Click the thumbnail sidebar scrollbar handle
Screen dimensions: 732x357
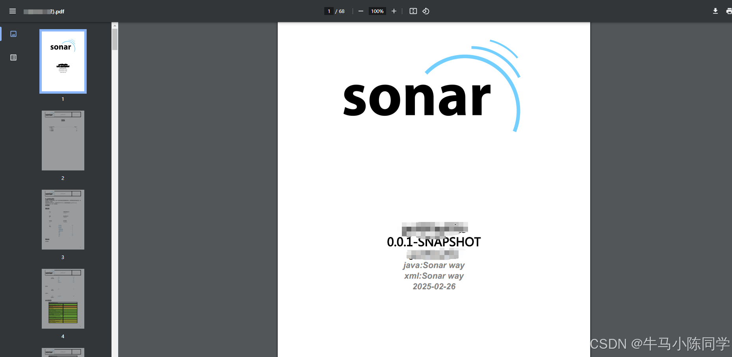[x=115, y=39]
